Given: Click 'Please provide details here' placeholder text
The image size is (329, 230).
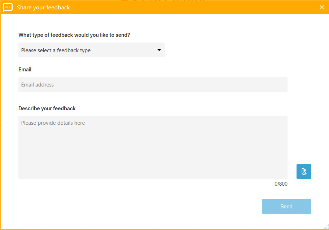Looking at the screenshot, I should click(53, 123).
